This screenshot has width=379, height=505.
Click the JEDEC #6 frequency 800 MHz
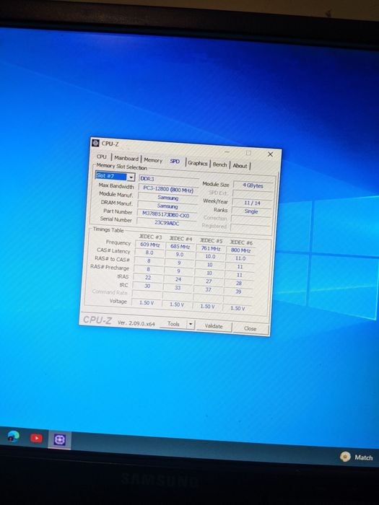tap(240, 250)
